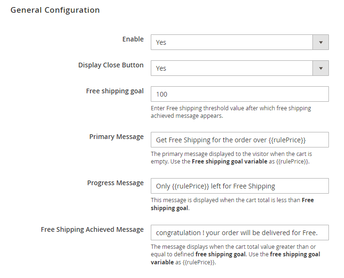Click the Display Close Button label

point(111,65)
